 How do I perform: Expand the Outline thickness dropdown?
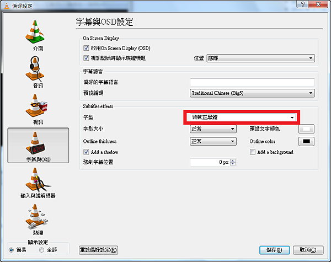213,141
